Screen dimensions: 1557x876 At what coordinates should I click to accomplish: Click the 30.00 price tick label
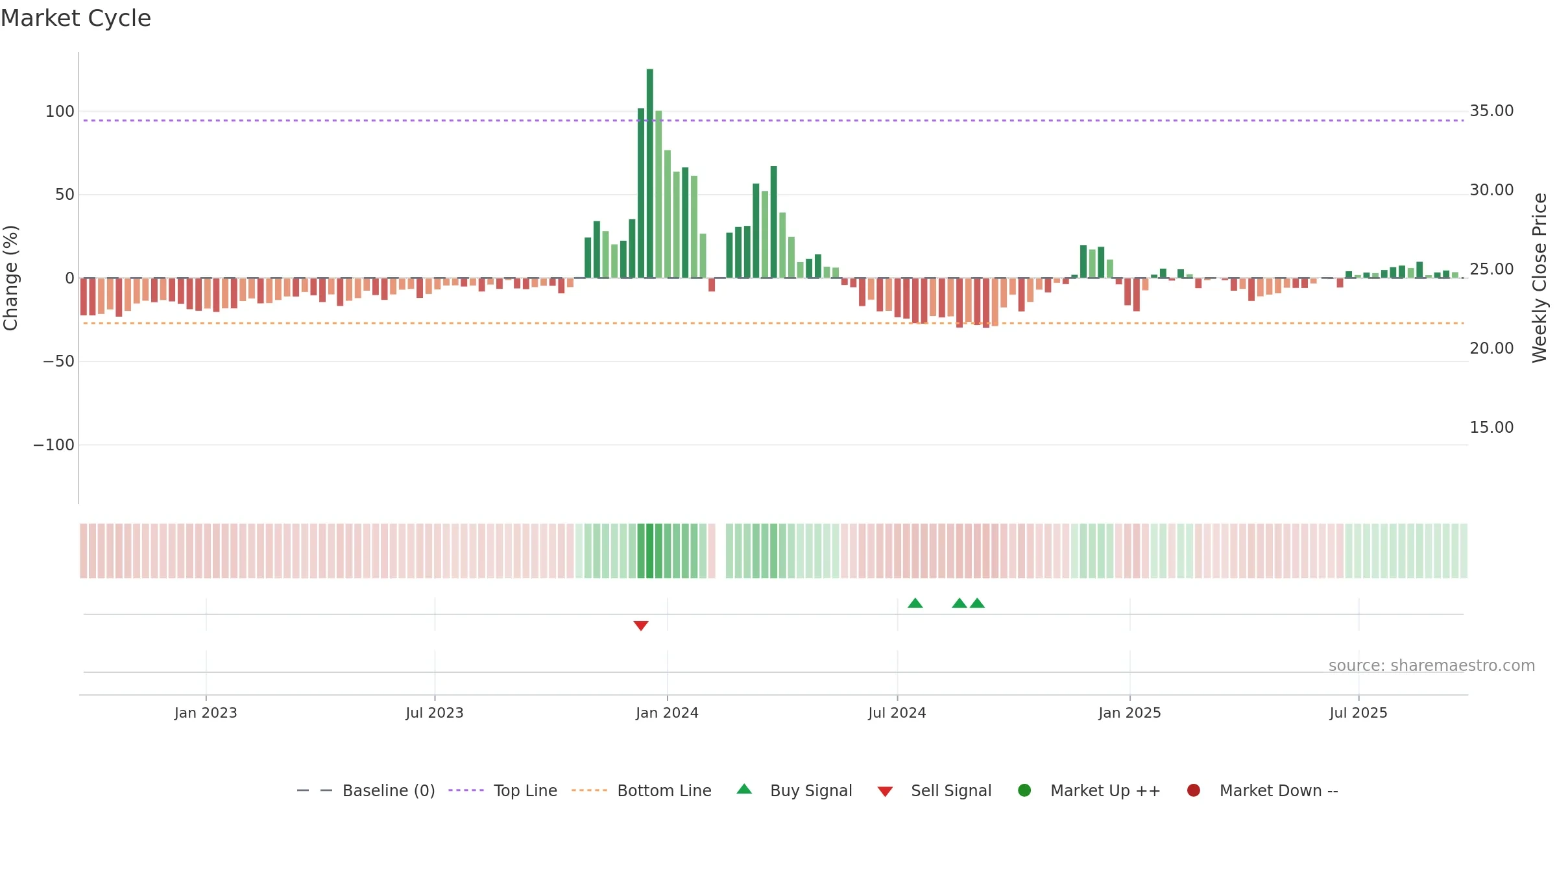pos(1491,190)
